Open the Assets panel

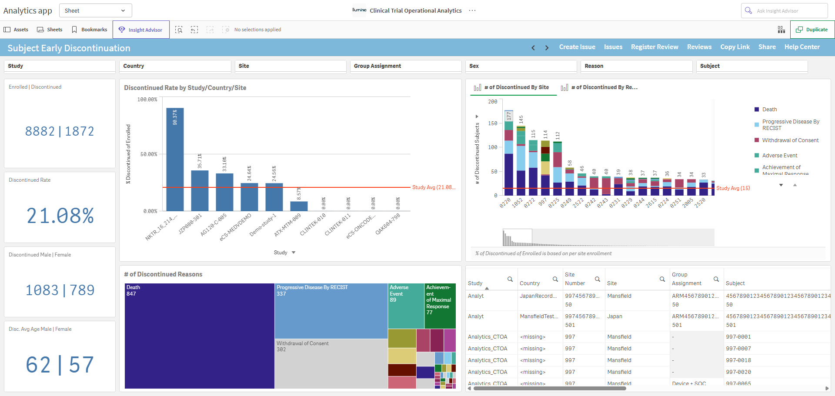[x=16, y=30]
